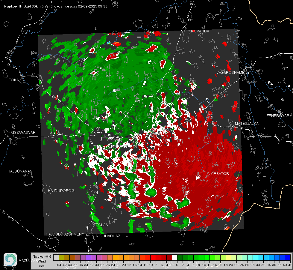Image resolution: width=293 pixels, height=270 pixels.
Task: Click the road number 36 marker near Tiszavasvári
Action: (19, 138)
